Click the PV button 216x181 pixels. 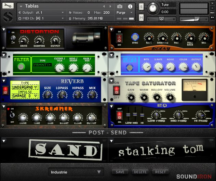(x=212, y=18)
